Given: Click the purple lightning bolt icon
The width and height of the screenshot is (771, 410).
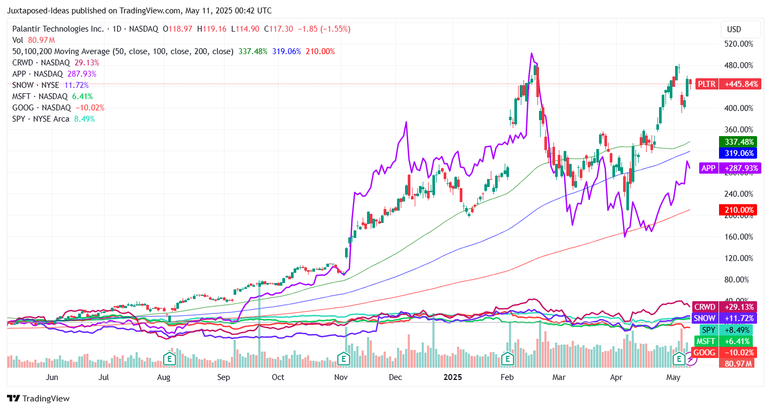Looking at the screenshot, I should 691,360.
